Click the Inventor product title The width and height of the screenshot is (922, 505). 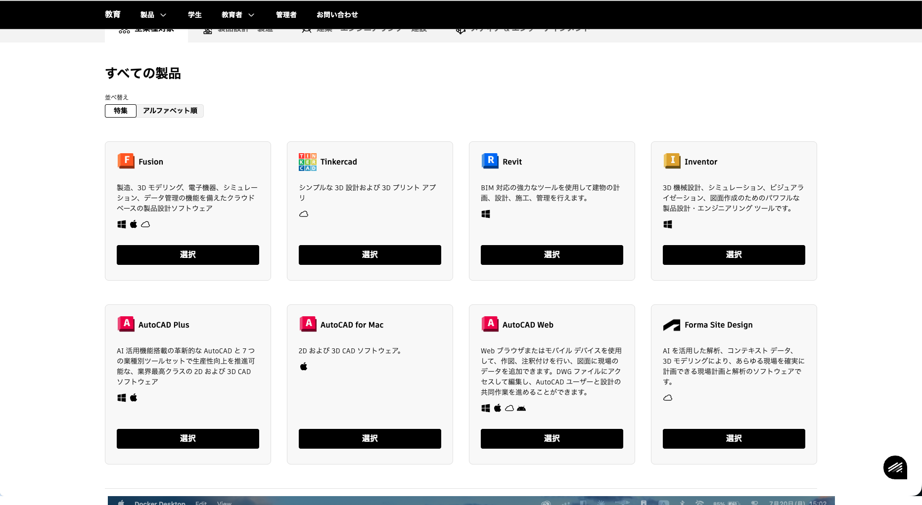pyautogui.click(x=701, y=162)
